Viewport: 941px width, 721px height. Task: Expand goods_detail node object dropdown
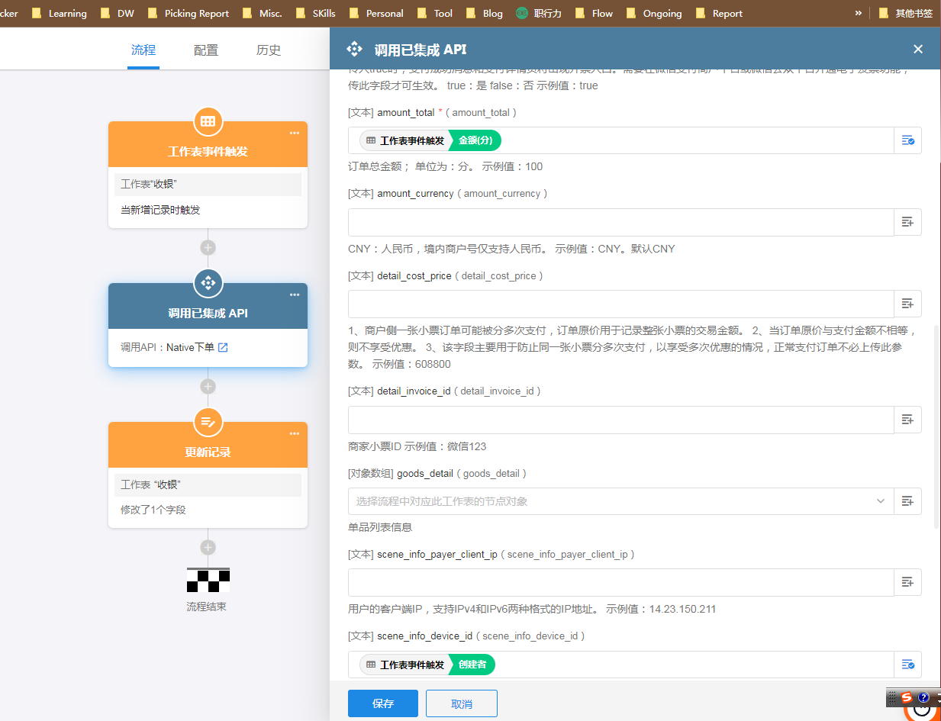(x=880, y=501)
